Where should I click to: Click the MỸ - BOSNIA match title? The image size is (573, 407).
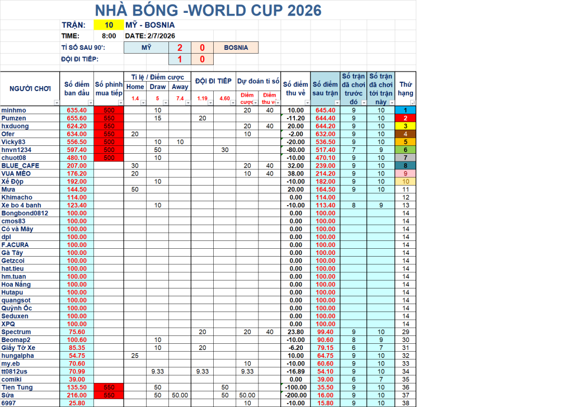[150, 25]
